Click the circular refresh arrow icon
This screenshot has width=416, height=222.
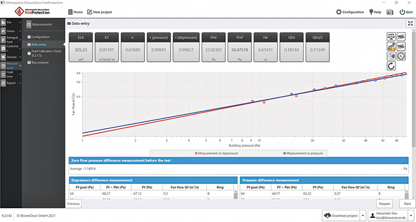point(391,66)
